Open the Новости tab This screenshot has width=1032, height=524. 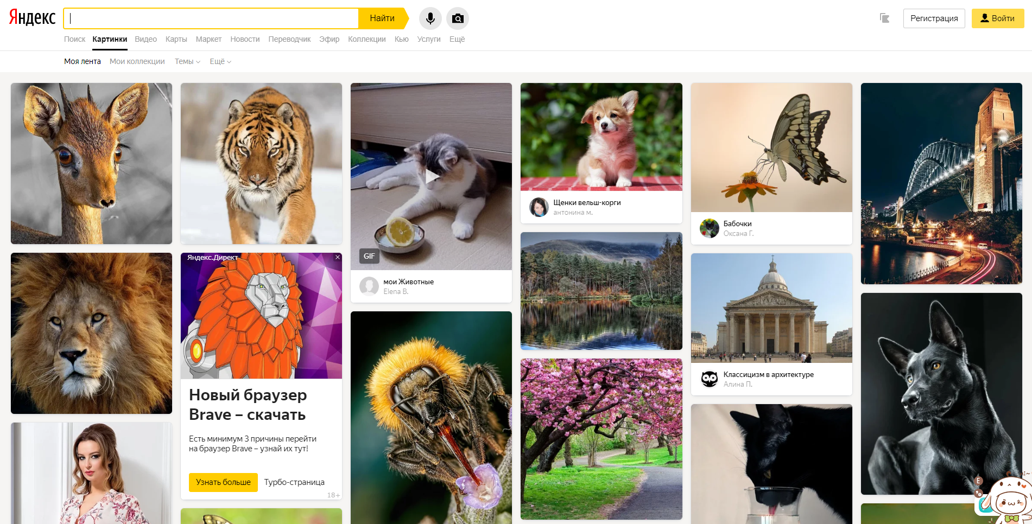tap(245, 39)
